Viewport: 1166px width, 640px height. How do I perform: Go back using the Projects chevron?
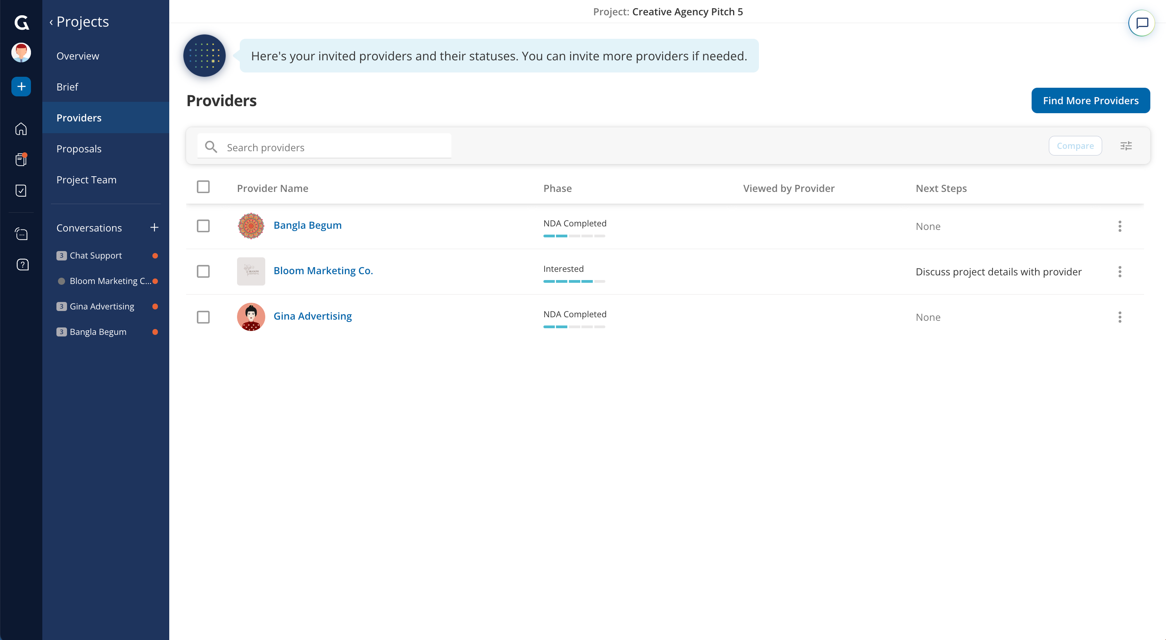coord(51,22)
